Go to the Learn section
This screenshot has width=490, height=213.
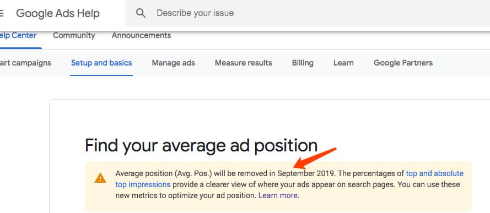(343, 63)
